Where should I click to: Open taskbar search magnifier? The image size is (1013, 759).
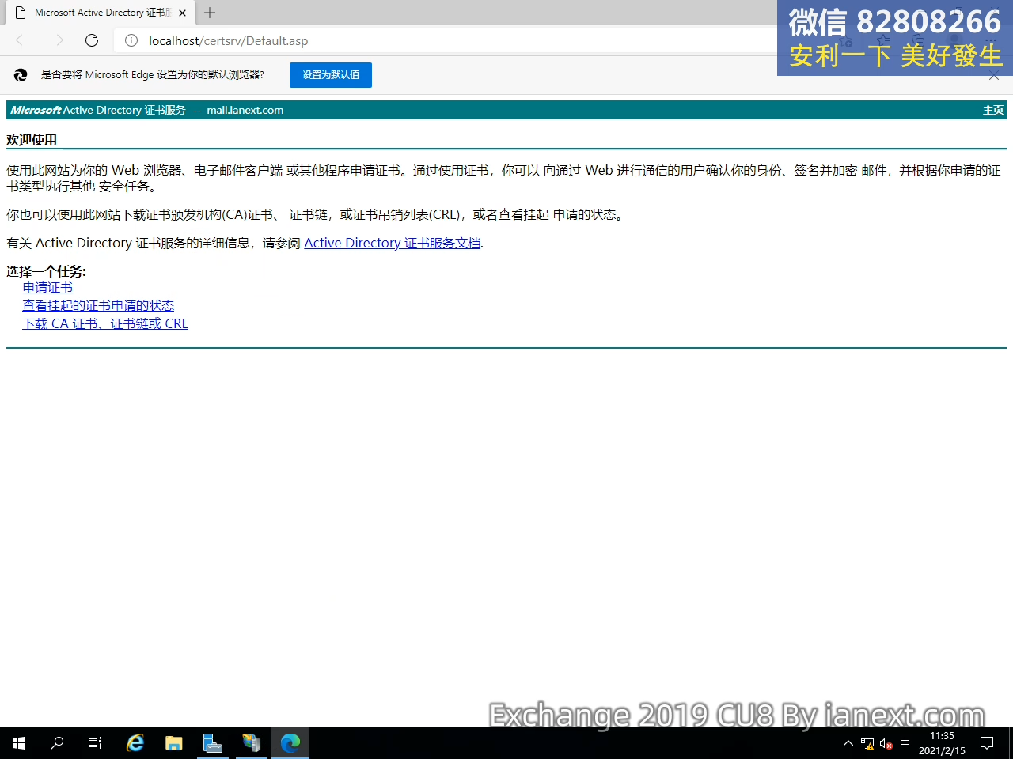click(x=57, y=743)
